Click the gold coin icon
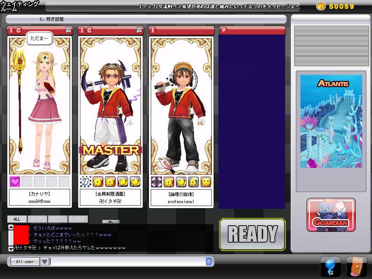 click(x=321, y=6)
